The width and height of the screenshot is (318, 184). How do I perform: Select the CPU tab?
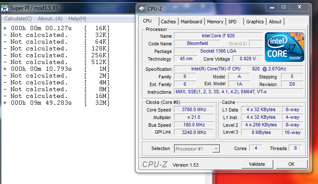pos(148,21)
